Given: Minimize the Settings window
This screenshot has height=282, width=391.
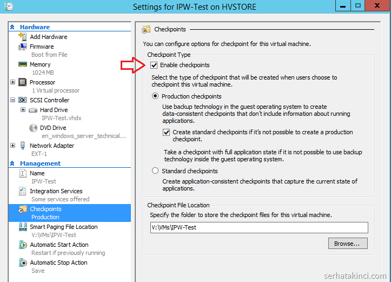Looking at the screenshot, I should pyautogui.click(x=343, y=5).
